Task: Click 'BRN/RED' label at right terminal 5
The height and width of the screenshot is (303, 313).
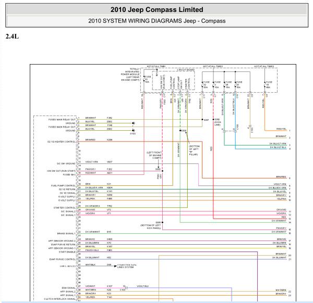Action: tap(281, 177)
